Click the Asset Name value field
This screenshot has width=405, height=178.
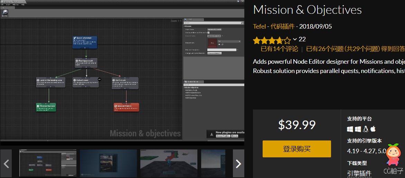pyautogui.click(x=214, y=30)
